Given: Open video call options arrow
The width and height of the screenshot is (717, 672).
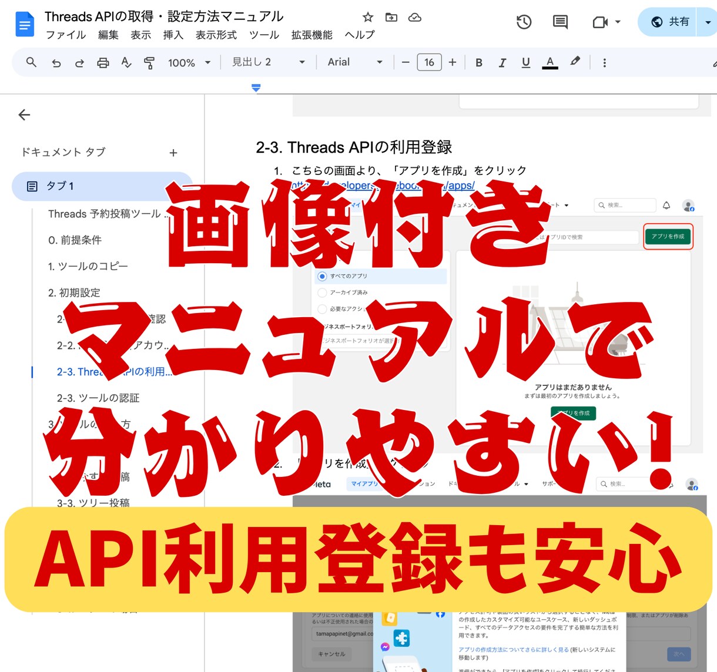Looking at the screenshot, I should 618,22.
